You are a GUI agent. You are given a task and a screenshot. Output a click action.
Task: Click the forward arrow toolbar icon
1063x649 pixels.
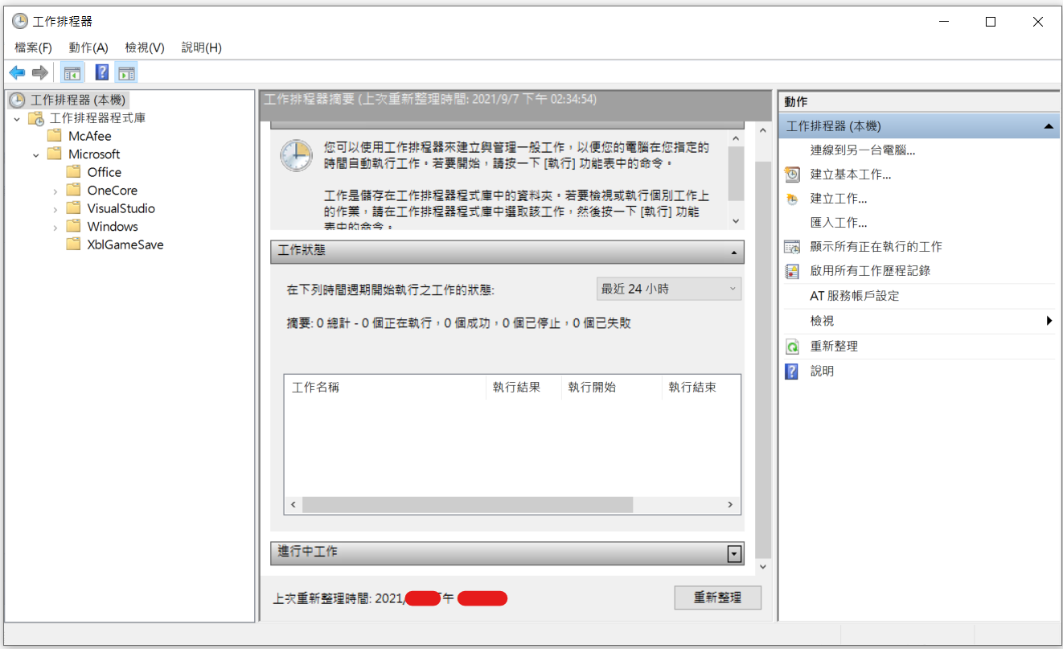point(40,72)
